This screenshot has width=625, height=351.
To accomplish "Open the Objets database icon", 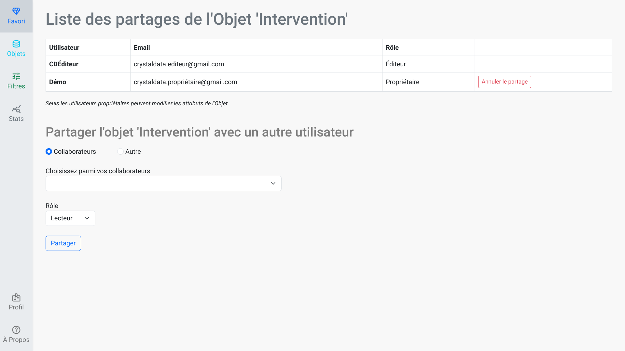I will point(16,44).
